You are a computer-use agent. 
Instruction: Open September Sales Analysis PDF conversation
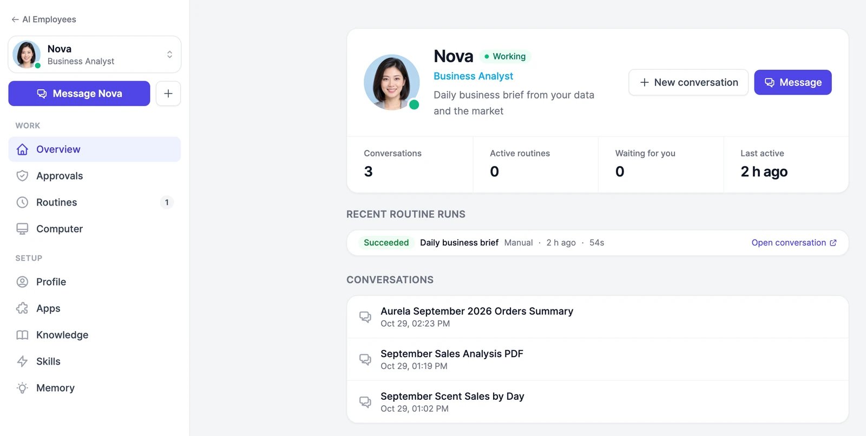(x=598, y=360)
